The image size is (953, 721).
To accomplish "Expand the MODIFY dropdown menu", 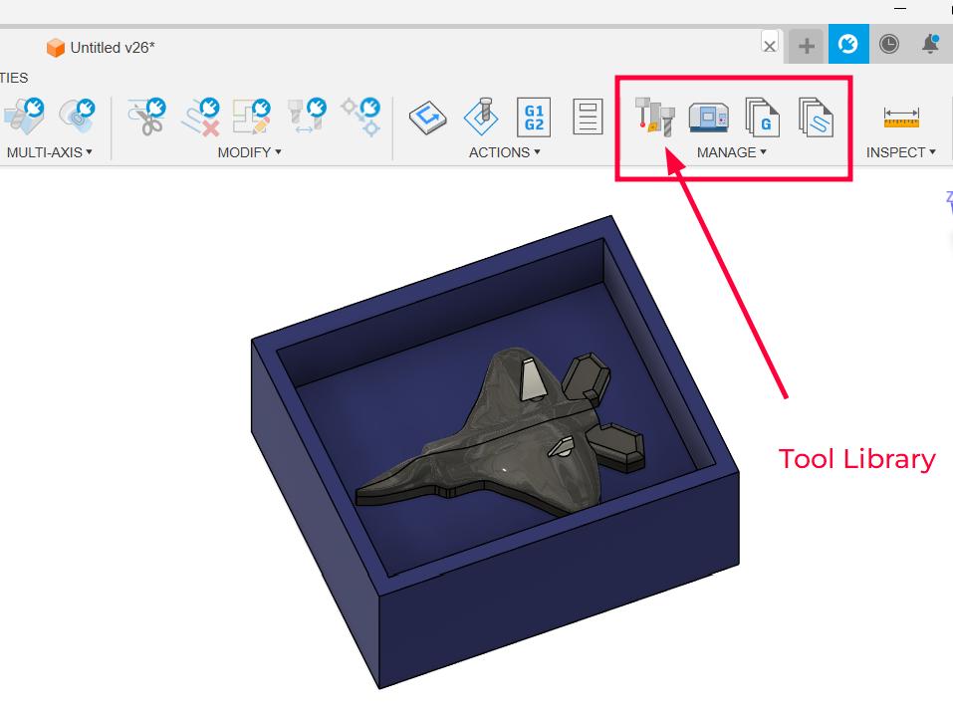I will [249, 152].
